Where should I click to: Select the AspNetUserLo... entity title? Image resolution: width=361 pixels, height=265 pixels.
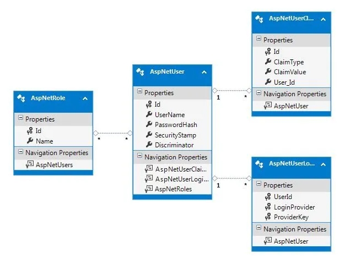pyautogui.click(x=292, y=163)
